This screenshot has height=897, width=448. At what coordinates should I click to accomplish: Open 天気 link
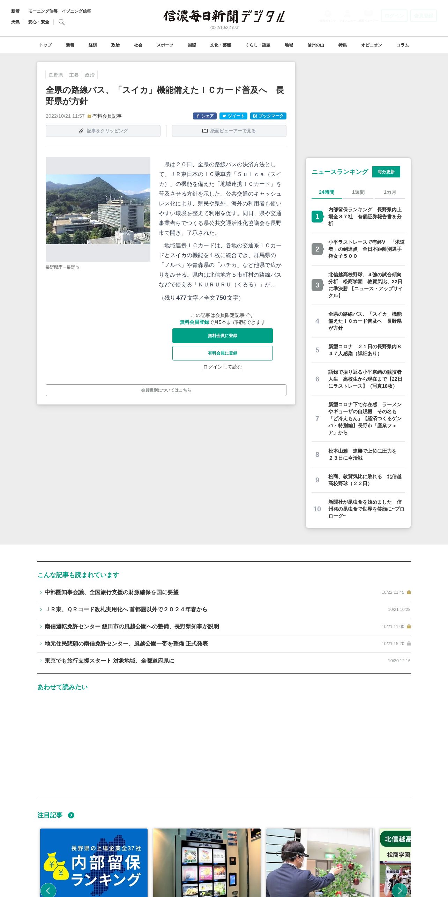[15, 22]
